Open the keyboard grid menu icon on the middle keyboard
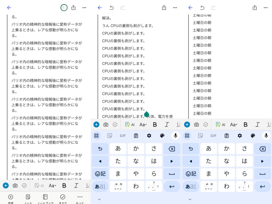Viewport: 272px width, 204px height. [96, 136]
